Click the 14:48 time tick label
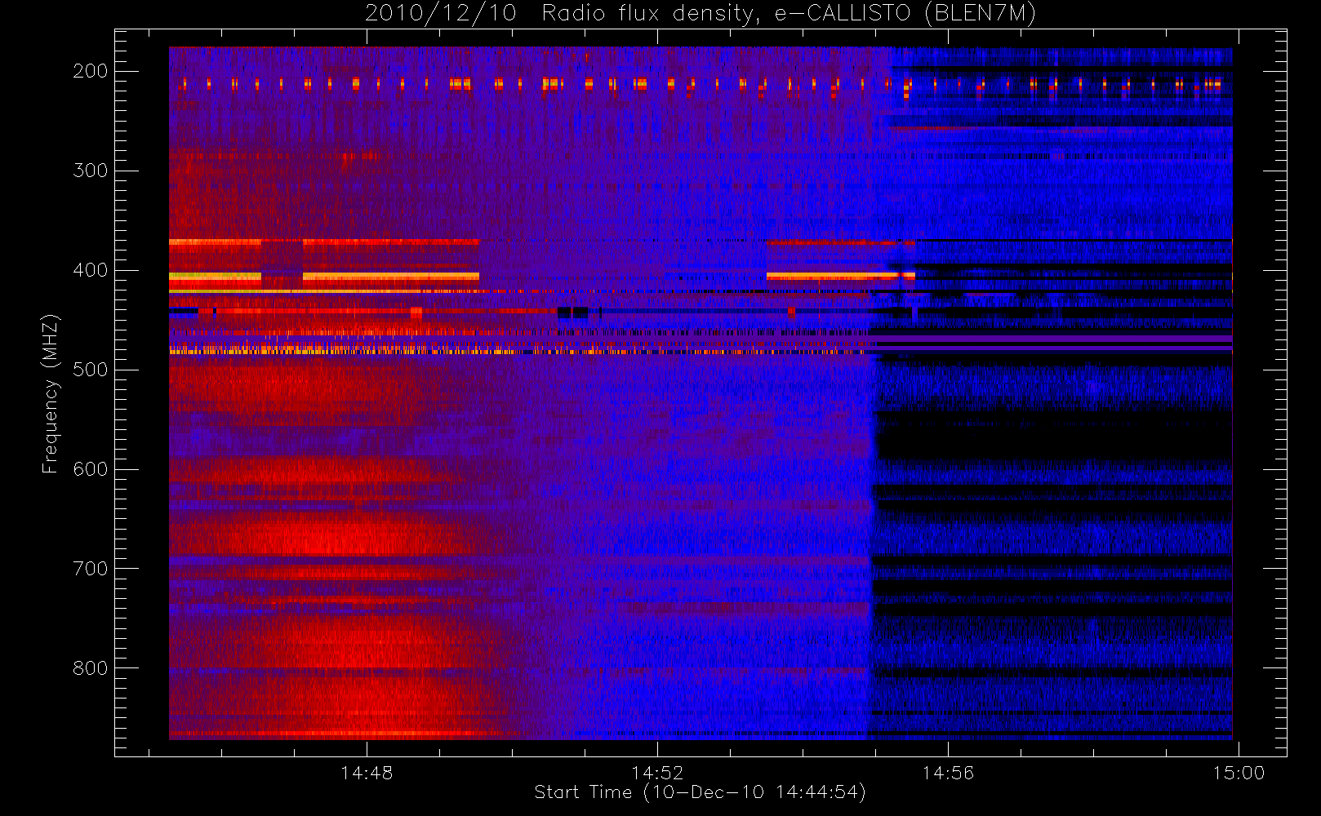Viewport: 1321px width, 816px height. click(x=367, y=773)
